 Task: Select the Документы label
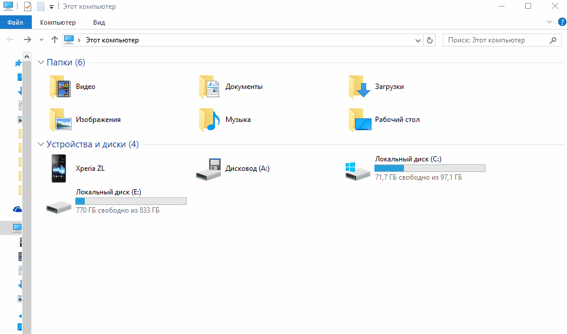click(244, 87)
